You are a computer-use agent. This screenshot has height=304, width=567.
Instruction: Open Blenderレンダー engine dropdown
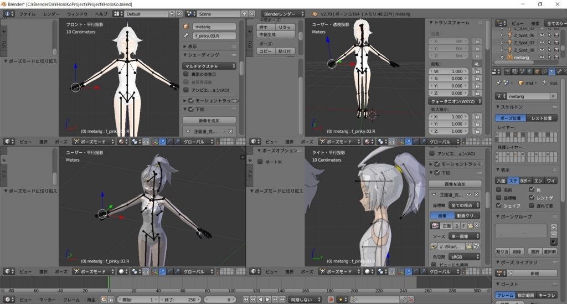click(283, 14)
